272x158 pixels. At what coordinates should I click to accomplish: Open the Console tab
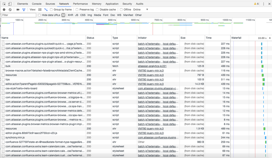click(37, 4)
